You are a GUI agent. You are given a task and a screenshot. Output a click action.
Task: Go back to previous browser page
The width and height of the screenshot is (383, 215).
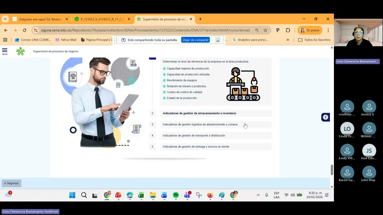6,30
